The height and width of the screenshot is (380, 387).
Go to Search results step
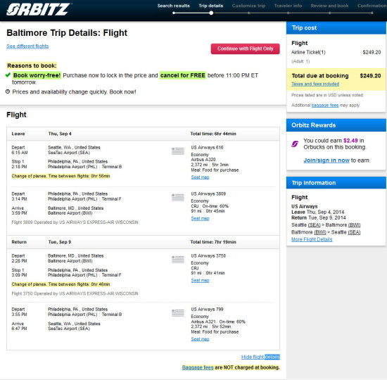point(174,6)
